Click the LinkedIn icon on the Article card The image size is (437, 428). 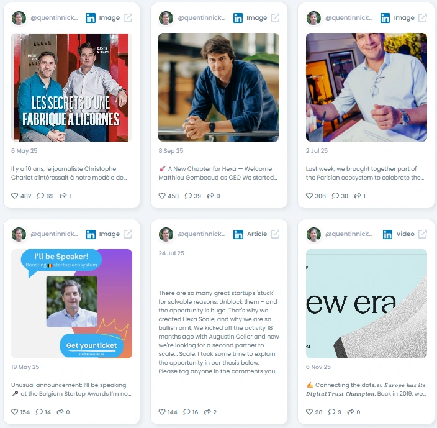point(238,234)
